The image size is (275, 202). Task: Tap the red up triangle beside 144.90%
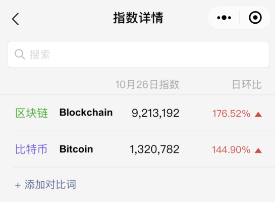click(x=258, y=150)
